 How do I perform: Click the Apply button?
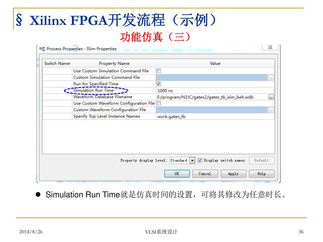coord(233,174)
